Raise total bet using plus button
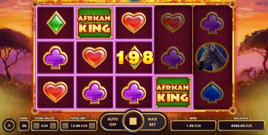Viewport: 268px width, 135px height. (x=92, y=126)
